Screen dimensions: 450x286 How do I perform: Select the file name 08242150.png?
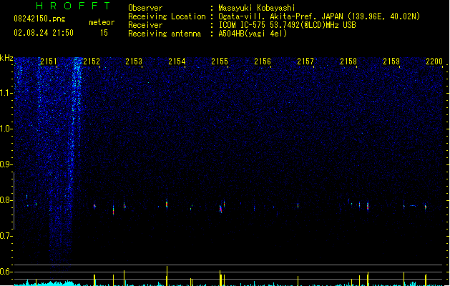[x=39, y=19]
